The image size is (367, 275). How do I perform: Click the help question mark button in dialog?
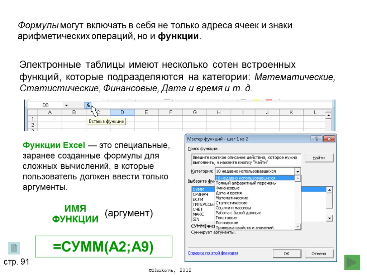[316, 139]
